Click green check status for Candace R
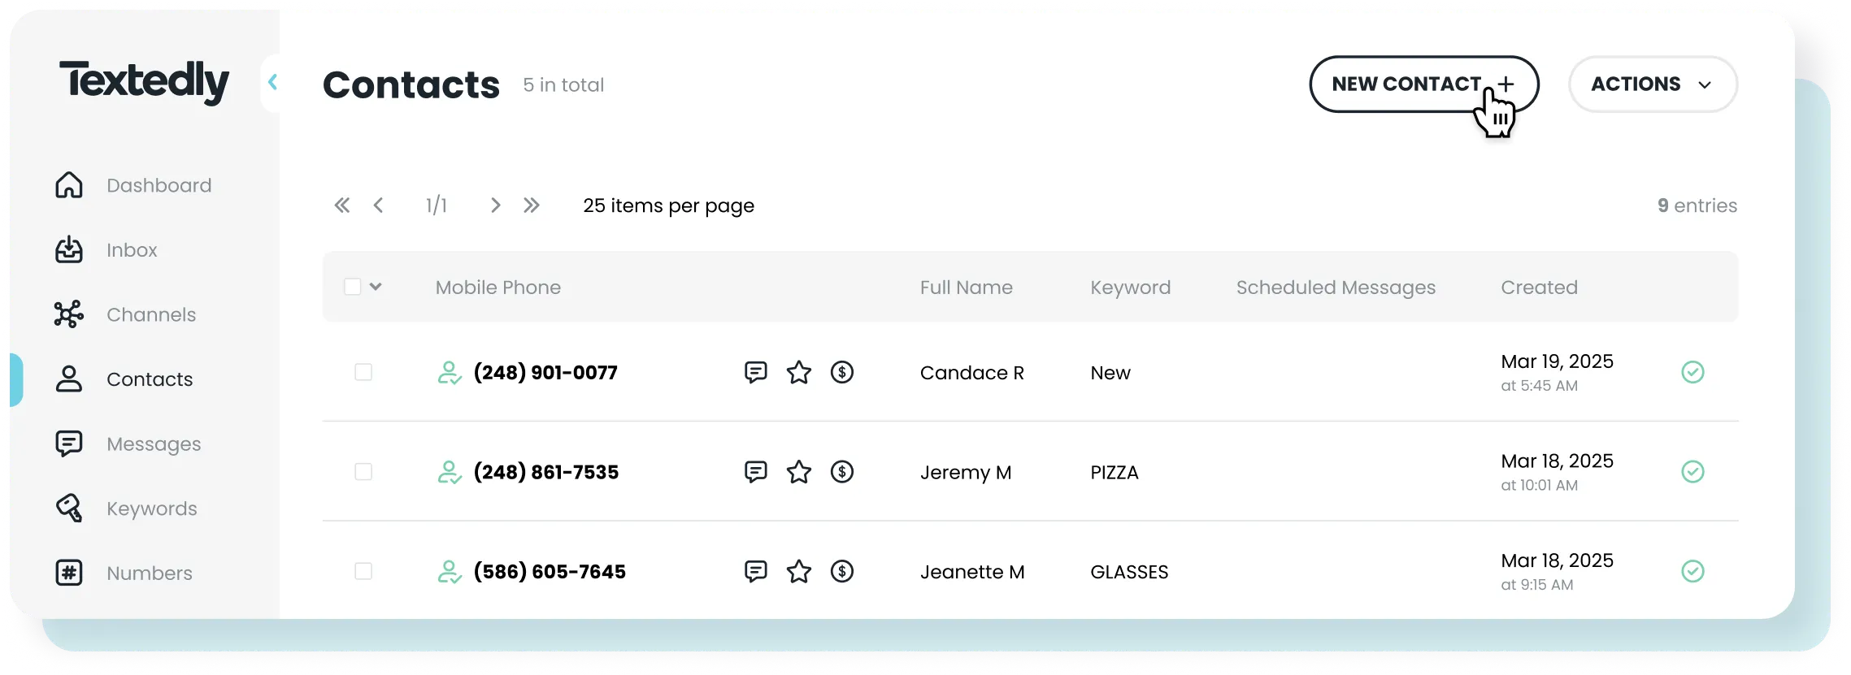 pyautogui.click(x=1692, y=372)
